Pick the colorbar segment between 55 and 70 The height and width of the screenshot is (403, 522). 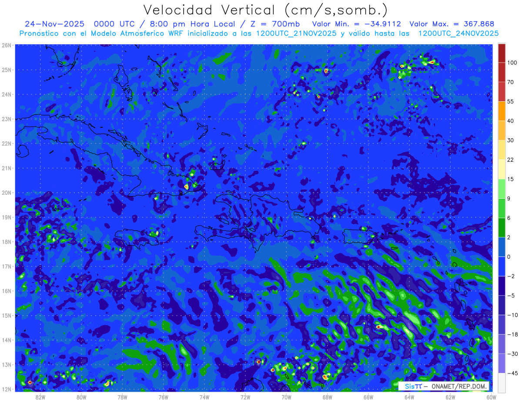502,92
